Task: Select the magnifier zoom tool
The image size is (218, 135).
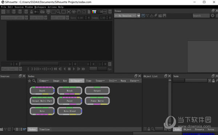Action: coord(58,12)
